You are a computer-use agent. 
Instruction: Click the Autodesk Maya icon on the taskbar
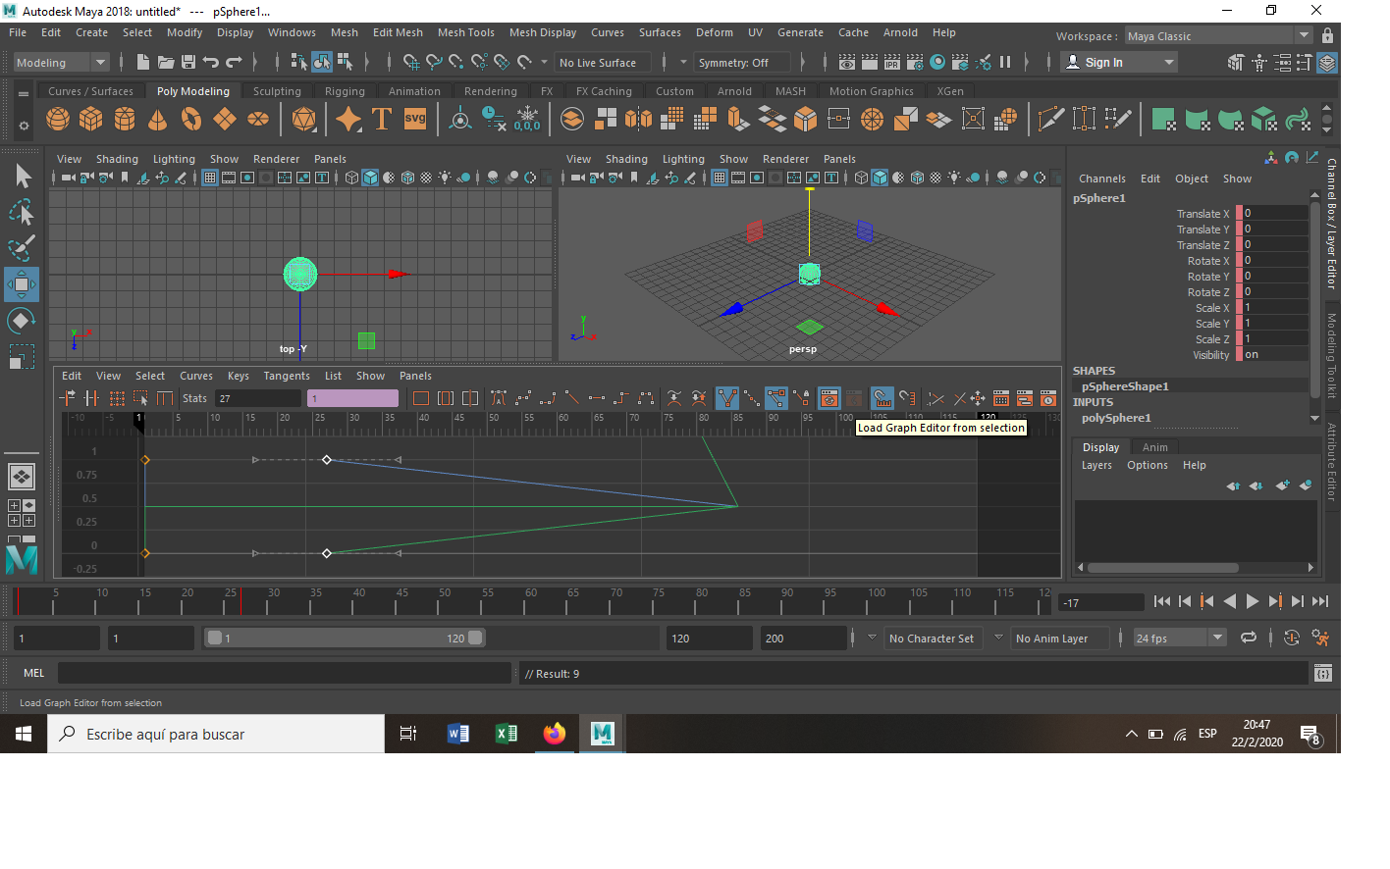[x=602, y=734]
